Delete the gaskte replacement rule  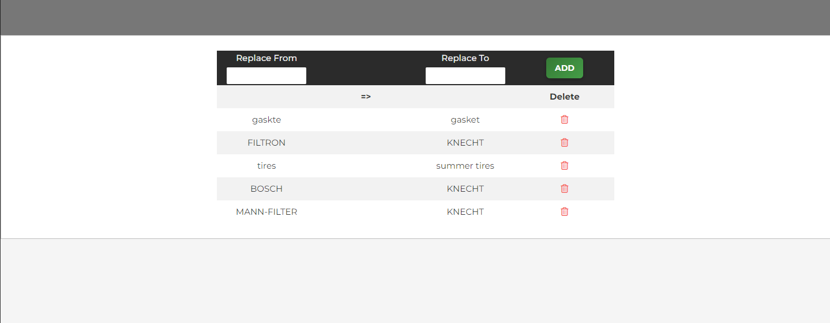564,120
